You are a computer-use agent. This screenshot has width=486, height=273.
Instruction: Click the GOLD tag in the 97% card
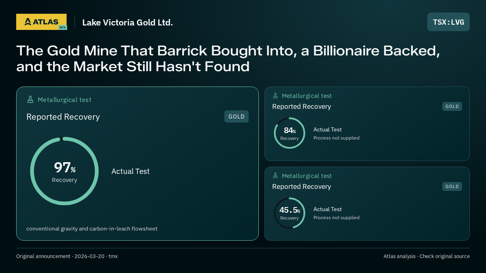click(x=237, y=116)
